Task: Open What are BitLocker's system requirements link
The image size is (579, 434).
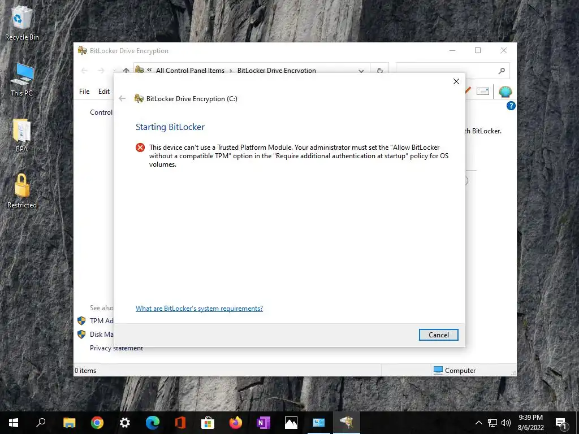Action: (199, 309)
